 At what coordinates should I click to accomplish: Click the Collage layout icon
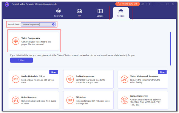click(100, 11)
